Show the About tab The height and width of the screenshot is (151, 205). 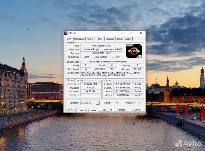tap(128, 39)
